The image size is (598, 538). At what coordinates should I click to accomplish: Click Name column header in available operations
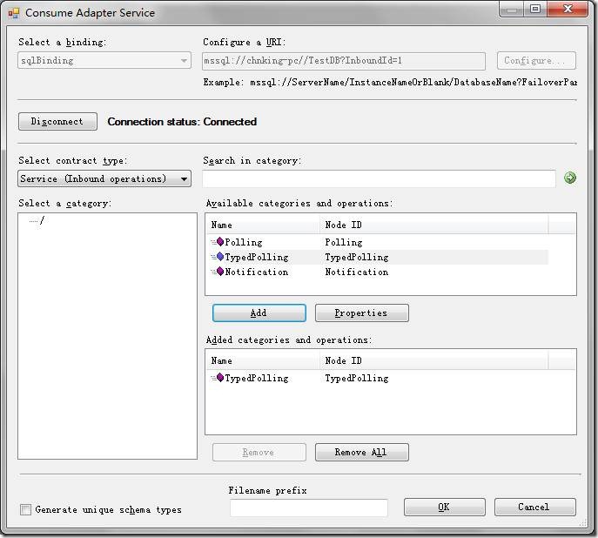tap(263, 225)
